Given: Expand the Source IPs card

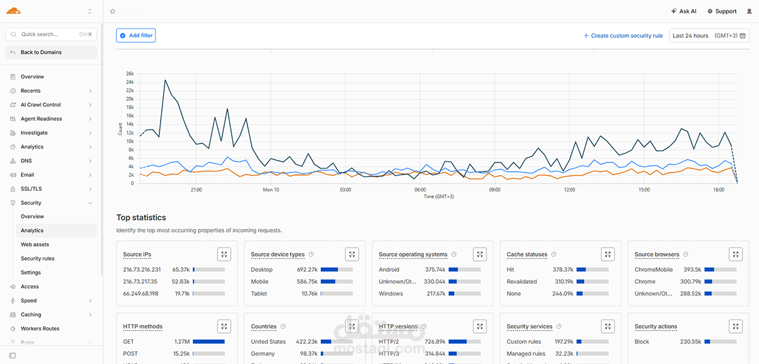Looking at the screenshot, I should [224, 254].
